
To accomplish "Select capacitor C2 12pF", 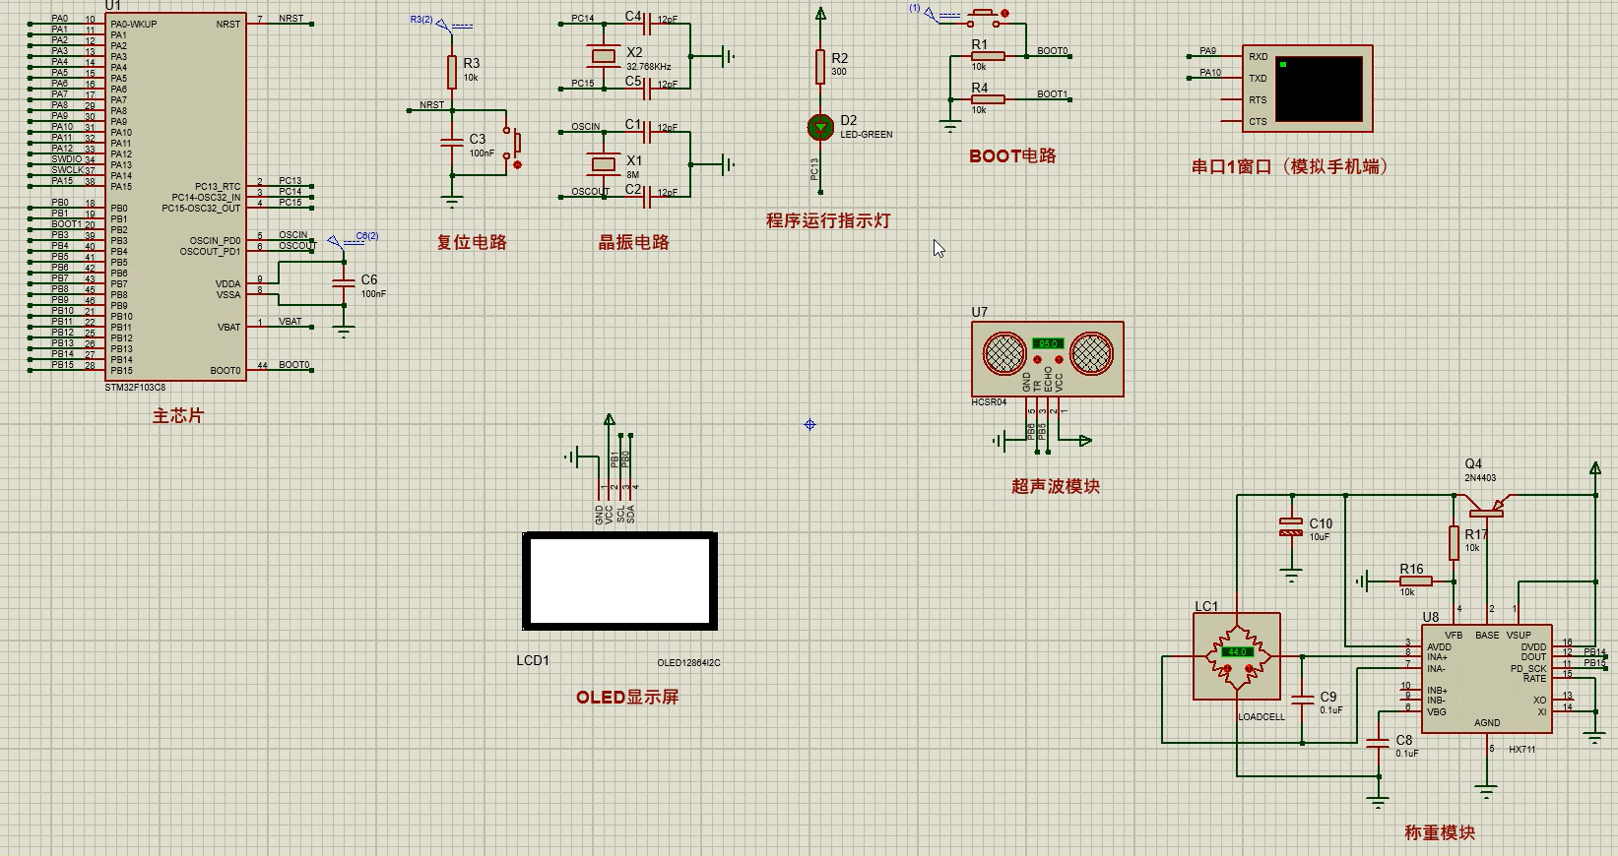I will 647,197.
